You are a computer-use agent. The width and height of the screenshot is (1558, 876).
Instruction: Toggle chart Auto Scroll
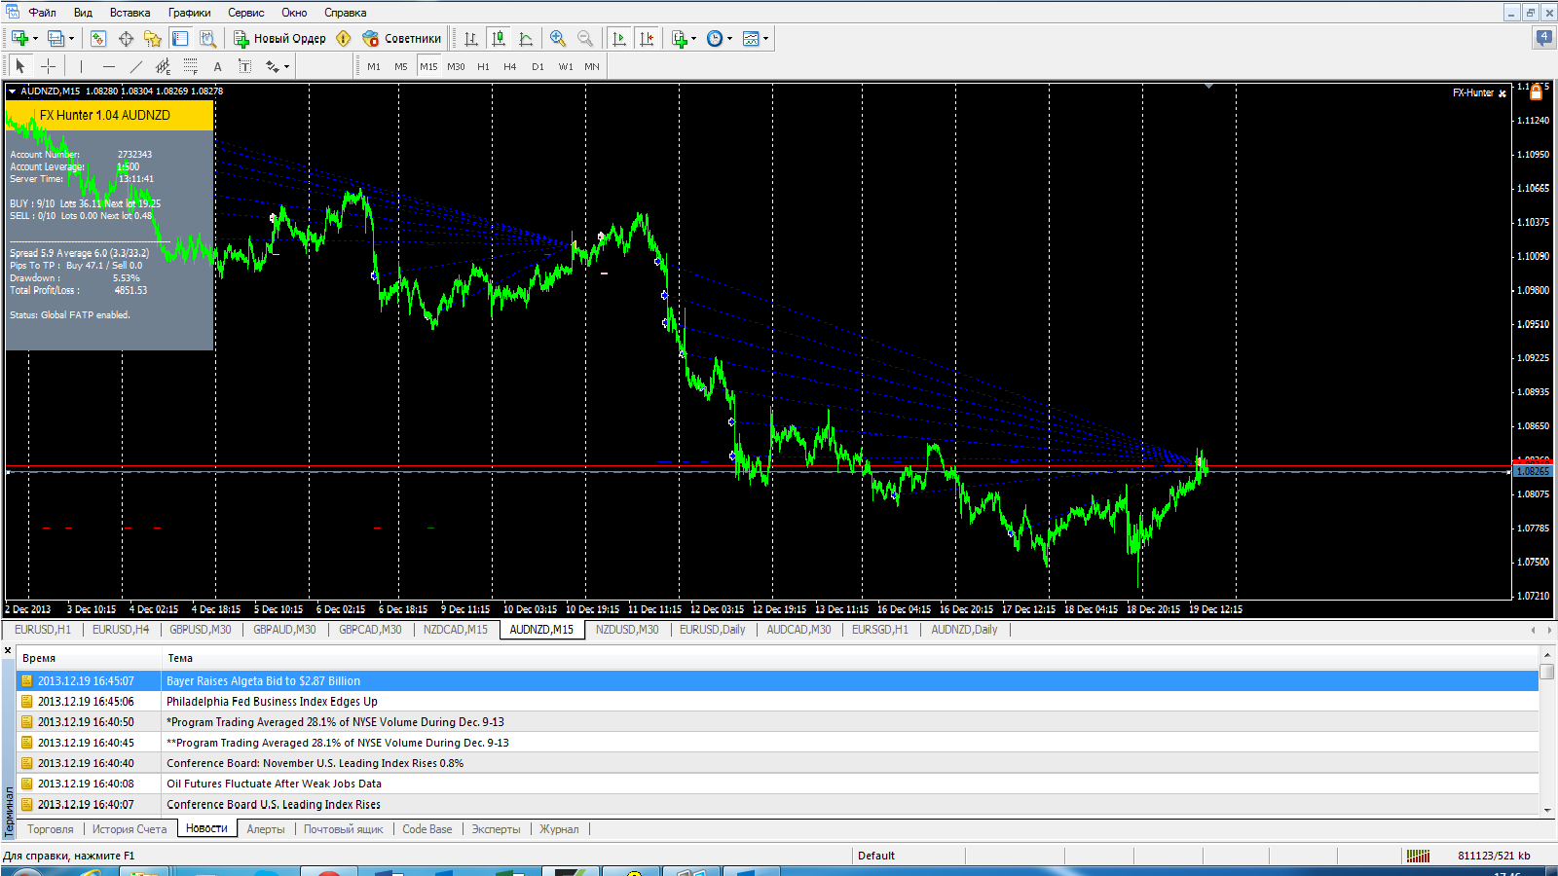coord(619,39)
